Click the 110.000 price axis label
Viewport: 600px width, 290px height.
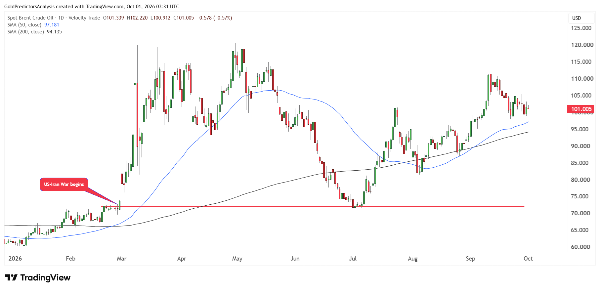[582, 79]
